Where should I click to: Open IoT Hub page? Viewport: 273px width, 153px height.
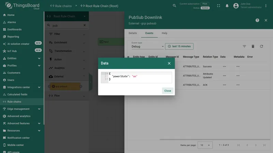[x=22, y=51]
